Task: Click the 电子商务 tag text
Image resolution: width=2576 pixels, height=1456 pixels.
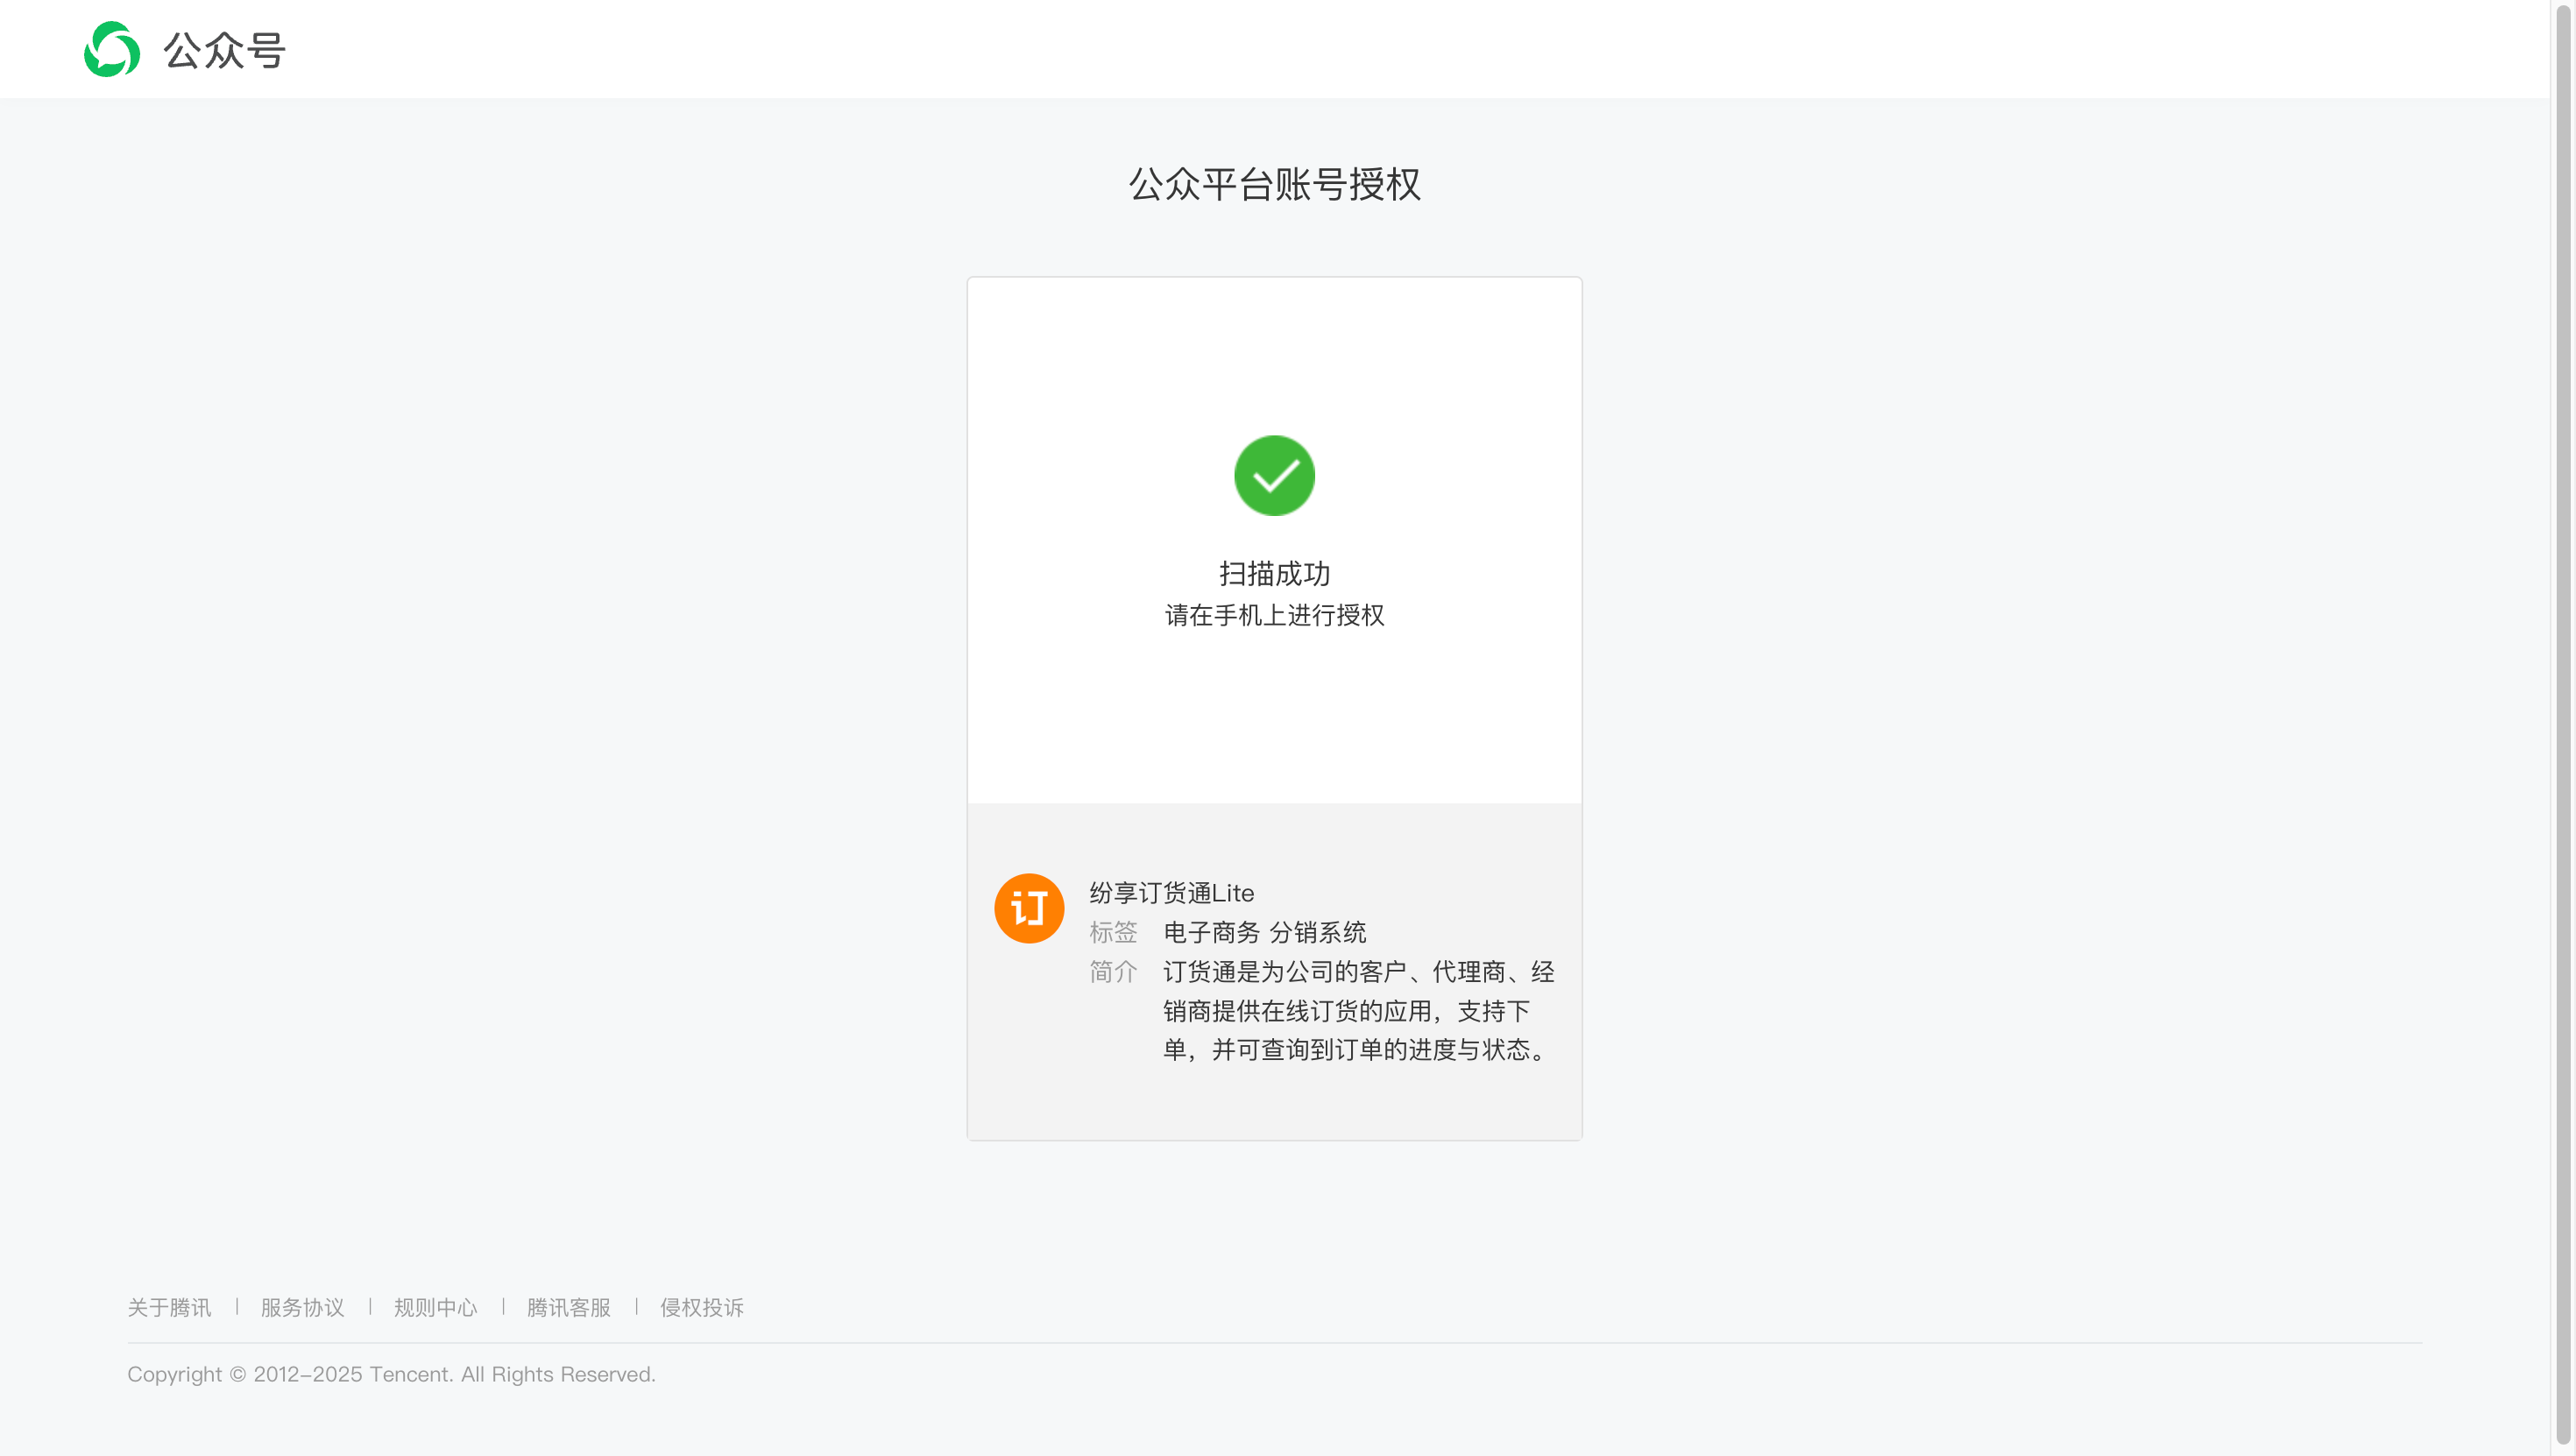Action: [1211, 932]
